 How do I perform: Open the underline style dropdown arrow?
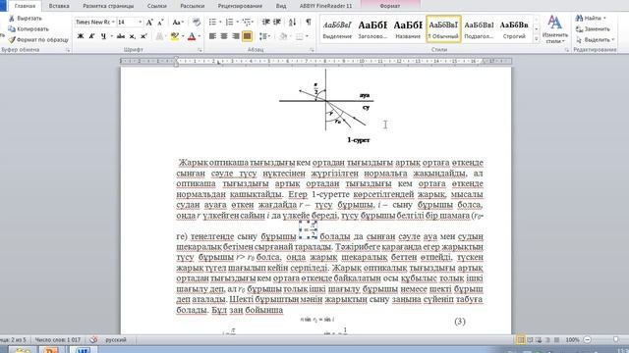point(111,36)
